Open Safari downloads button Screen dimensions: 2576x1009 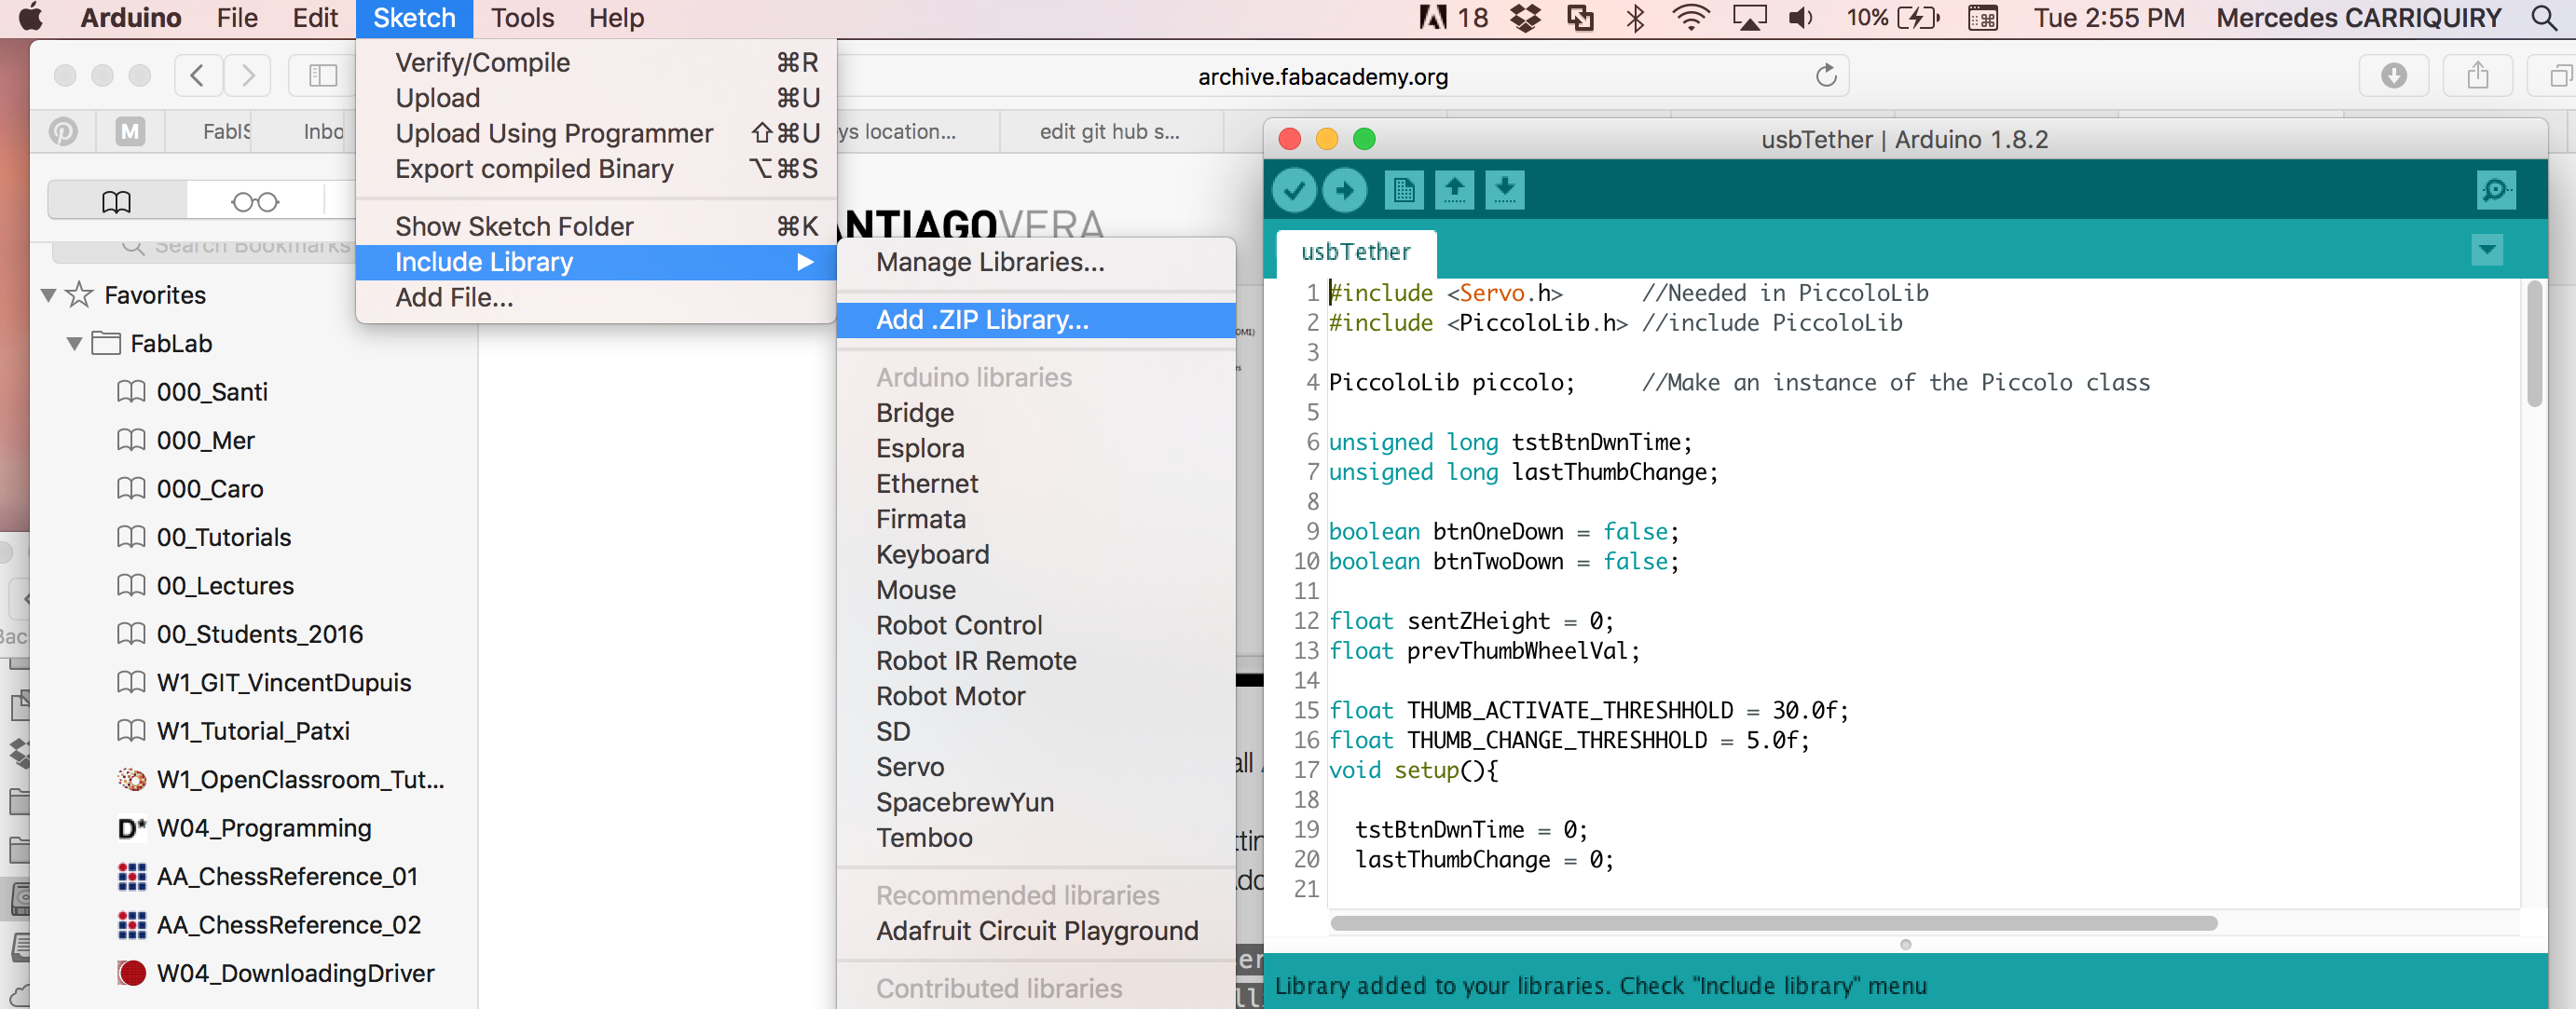(x=2393, y=75)
